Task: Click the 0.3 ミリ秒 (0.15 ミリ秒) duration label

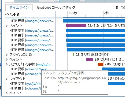Action: 93,55
